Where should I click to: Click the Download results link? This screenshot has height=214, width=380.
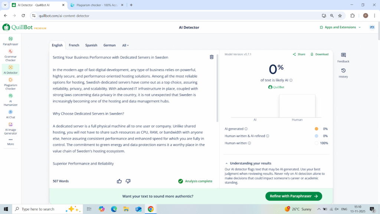click(x=319, y=54)
